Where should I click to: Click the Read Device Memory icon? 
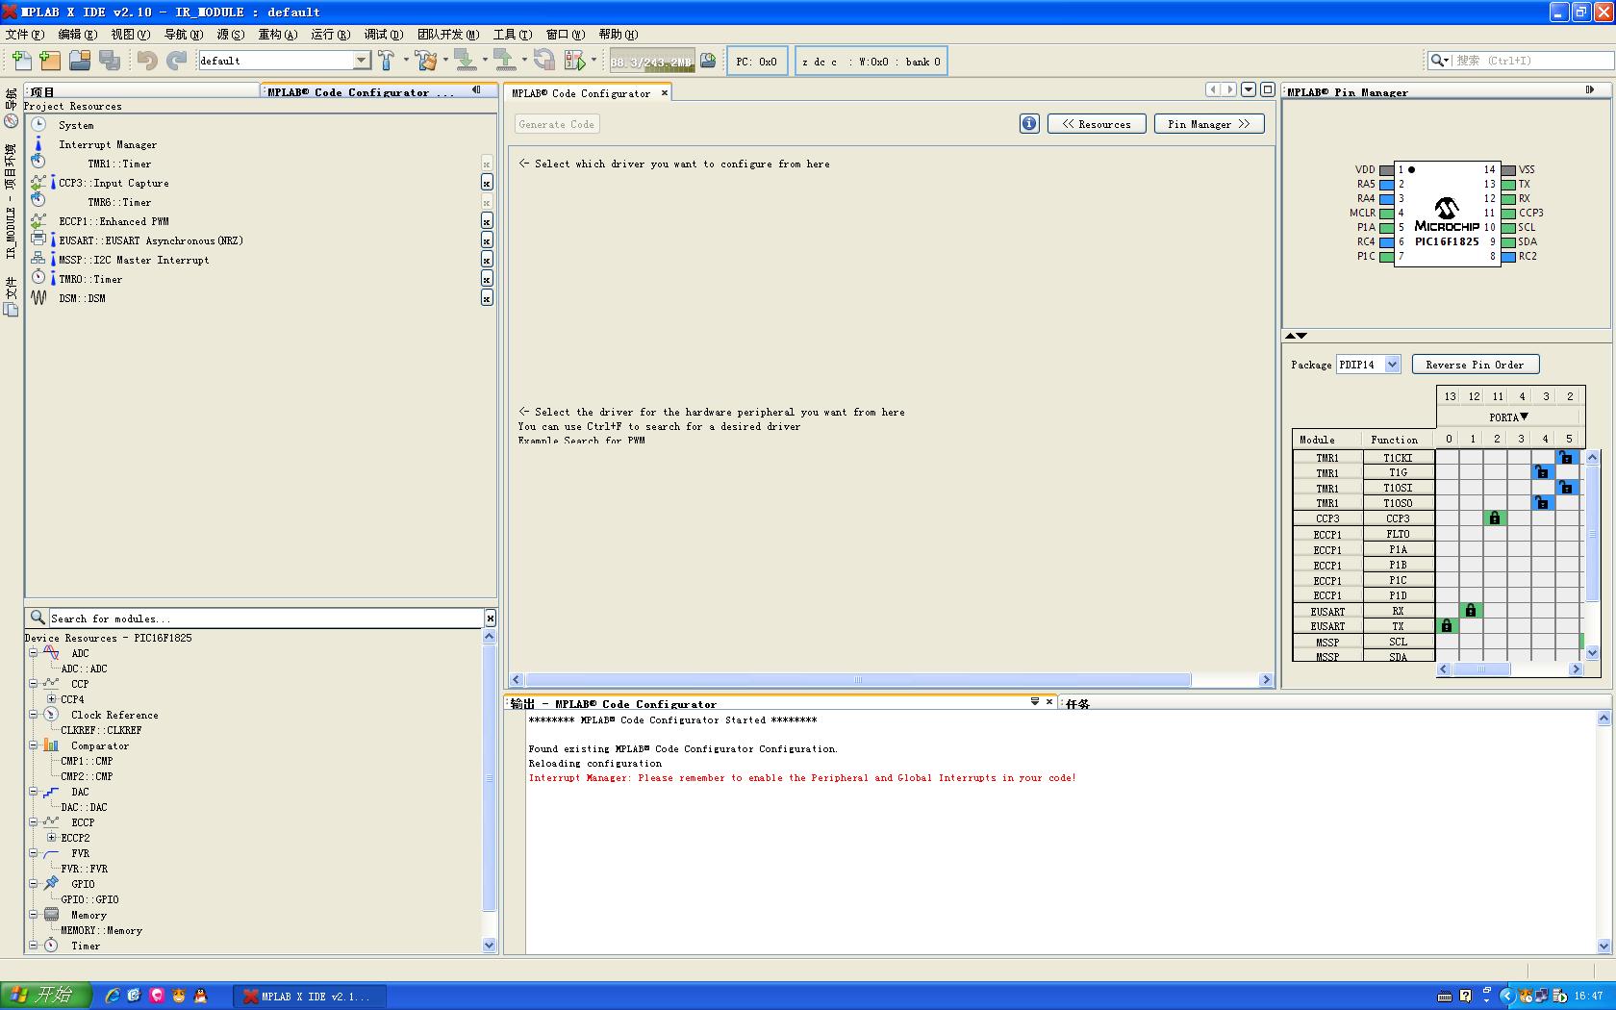point(505,61)
